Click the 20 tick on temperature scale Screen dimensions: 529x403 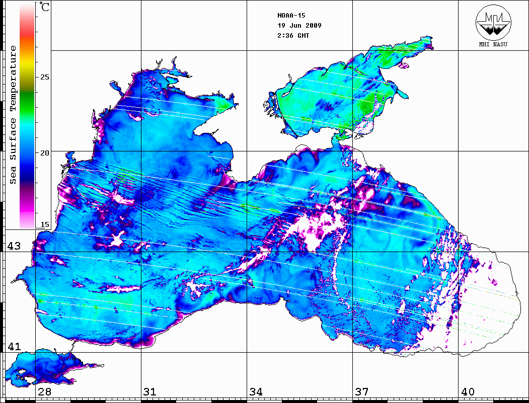(x=44, y=153)
